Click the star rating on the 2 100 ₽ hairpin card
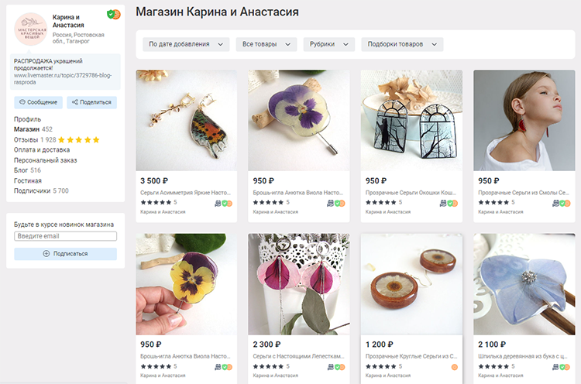The width and height of the screenshot is (581, 384). 495,366
